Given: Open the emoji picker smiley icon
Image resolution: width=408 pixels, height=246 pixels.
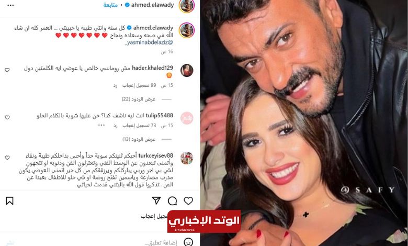Looking at the screenshot, I should pyautogui.click(x=188, y=242).
